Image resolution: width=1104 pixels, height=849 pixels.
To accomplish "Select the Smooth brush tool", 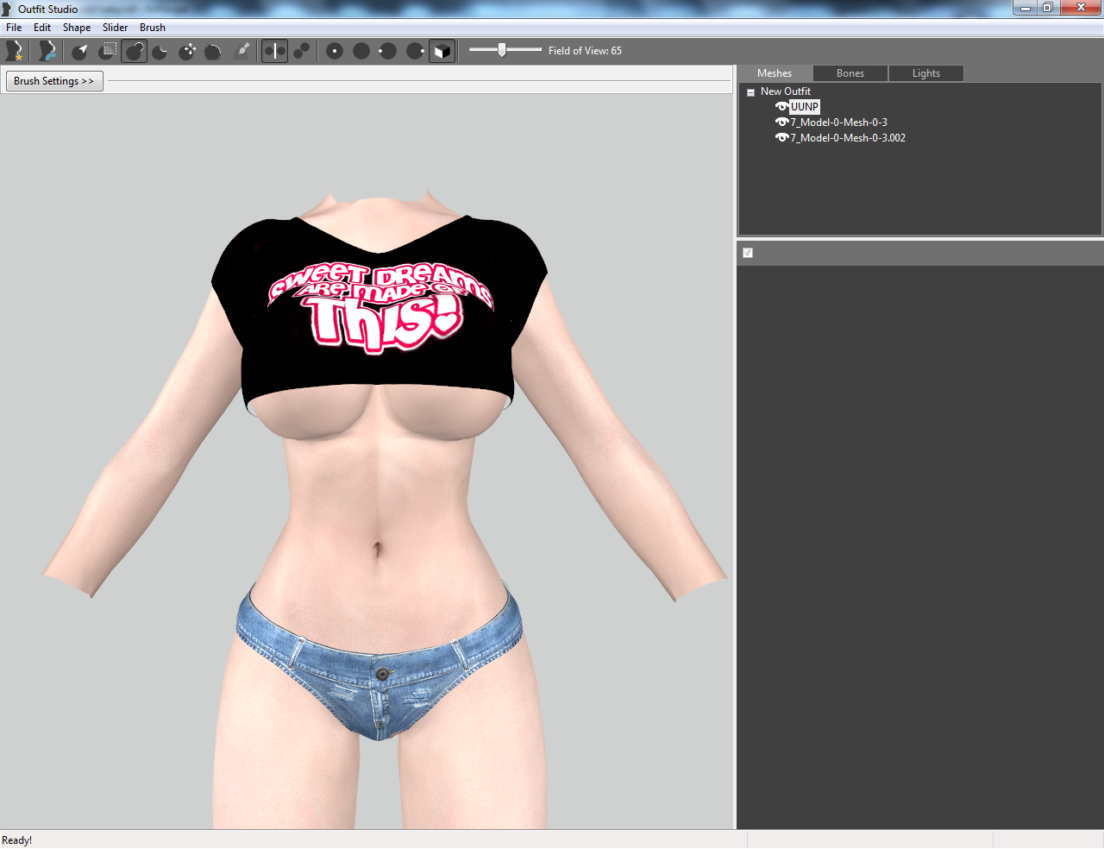I will click(x=213, y=51).
